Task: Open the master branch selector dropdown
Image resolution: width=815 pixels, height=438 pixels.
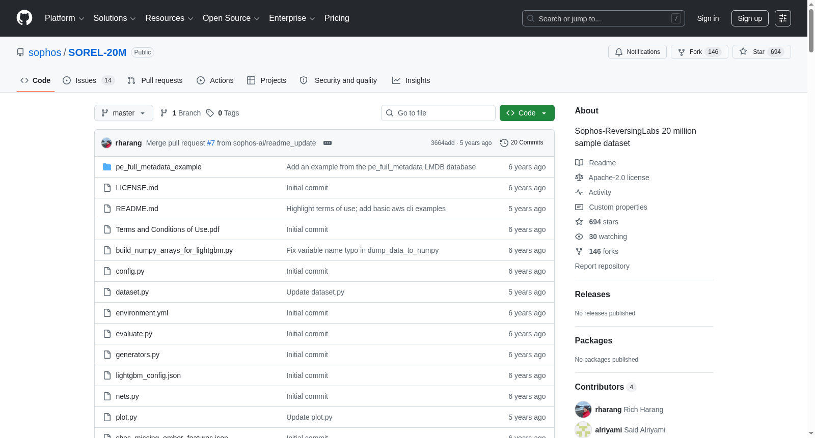Action: click(x=124, y=113)
